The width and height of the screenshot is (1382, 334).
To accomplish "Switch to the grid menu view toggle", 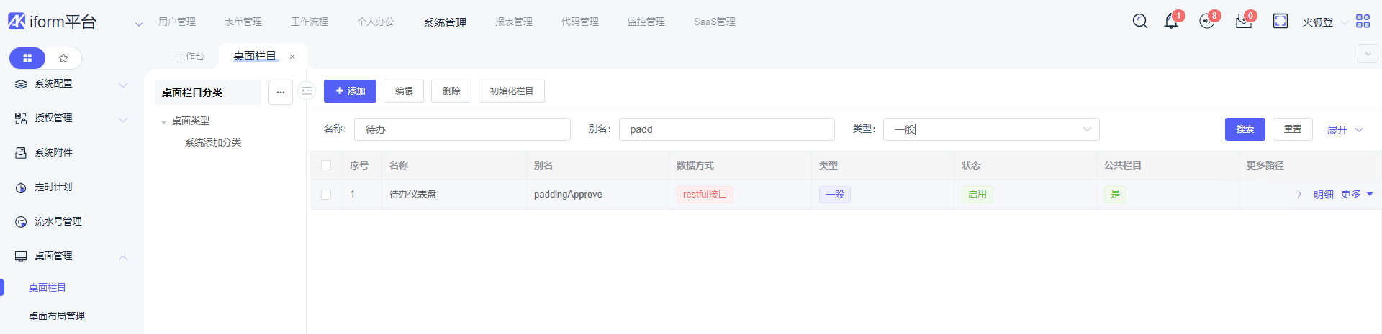I will (27, 58).
